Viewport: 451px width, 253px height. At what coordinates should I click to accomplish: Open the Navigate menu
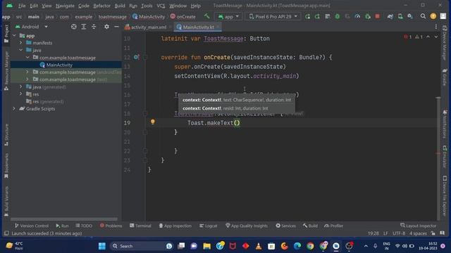click(65, 6)
